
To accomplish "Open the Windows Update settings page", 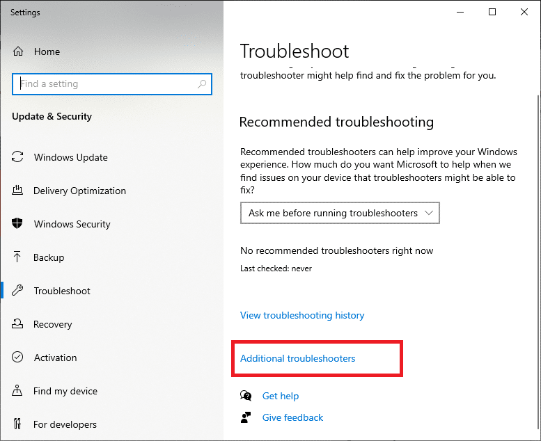I will pyautogui.click(x=70, y=157).
